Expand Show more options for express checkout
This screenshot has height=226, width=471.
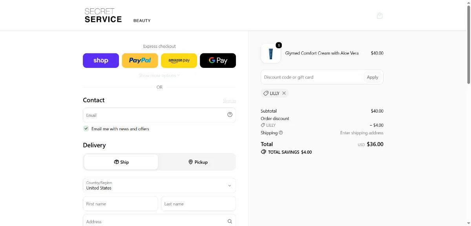pyautogui.click(x=159, y=75)
